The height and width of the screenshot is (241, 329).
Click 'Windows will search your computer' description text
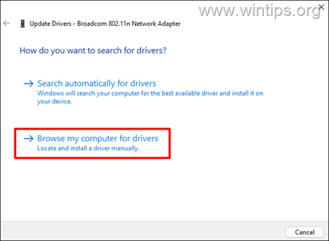(x=150, y=97)
